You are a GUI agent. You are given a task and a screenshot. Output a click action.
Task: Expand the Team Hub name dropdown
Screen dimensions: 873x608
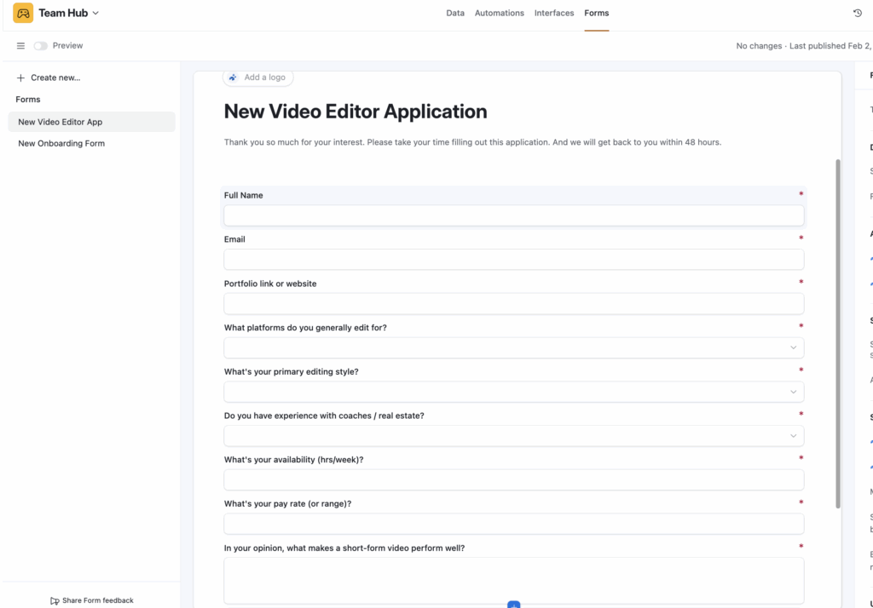[95, 13]
